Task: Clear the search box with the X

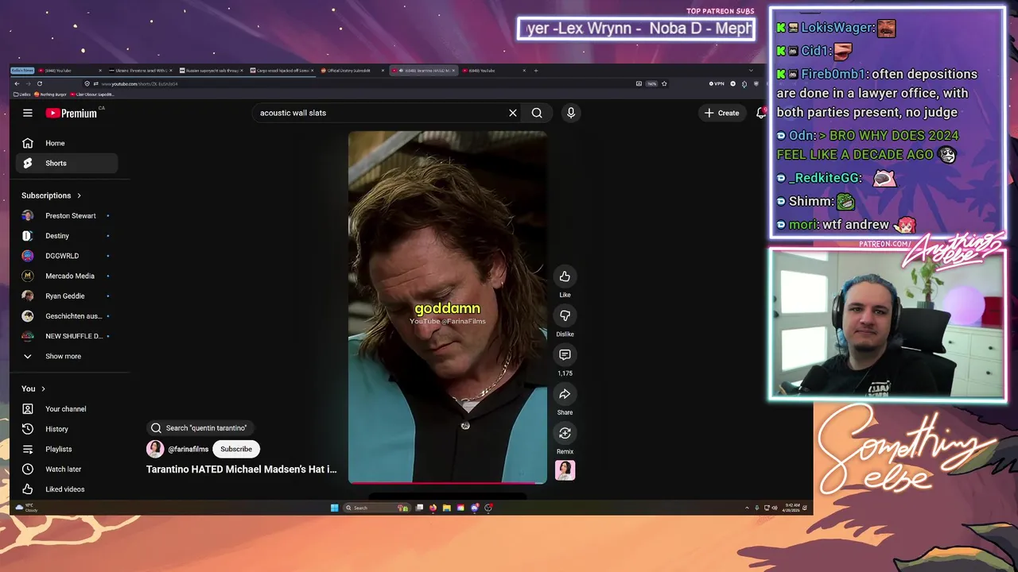Action: pyautogui.click(x=513, y=113)
